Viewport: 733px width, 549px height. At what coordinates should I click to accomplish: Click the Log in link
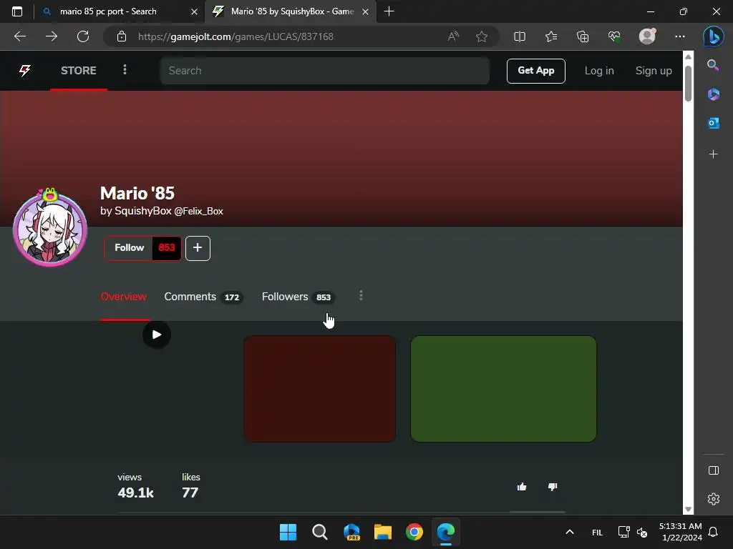(599, 71)
